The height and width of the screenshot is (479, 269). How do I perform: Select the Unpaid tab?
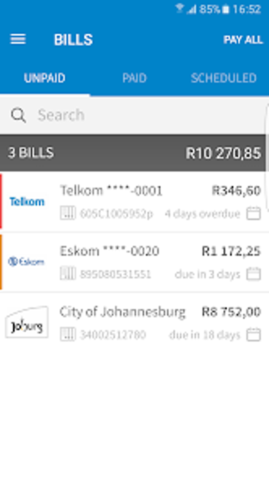point(45,78)
